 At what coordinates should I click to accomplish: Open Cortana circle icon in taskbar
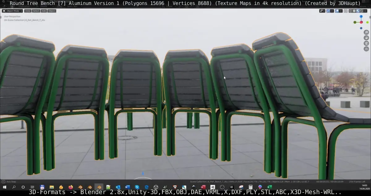pyautogui.click(x=23, y=187)
